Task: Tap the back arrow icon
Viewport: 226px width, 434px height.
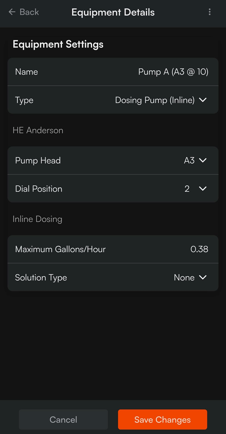Action: click(x=12, y=12)
